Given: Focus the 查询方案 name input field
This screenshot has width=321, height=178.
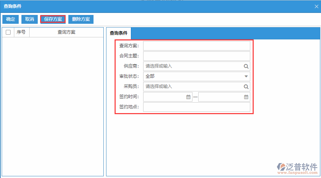Looking at the screenshot, I should 197,46.
